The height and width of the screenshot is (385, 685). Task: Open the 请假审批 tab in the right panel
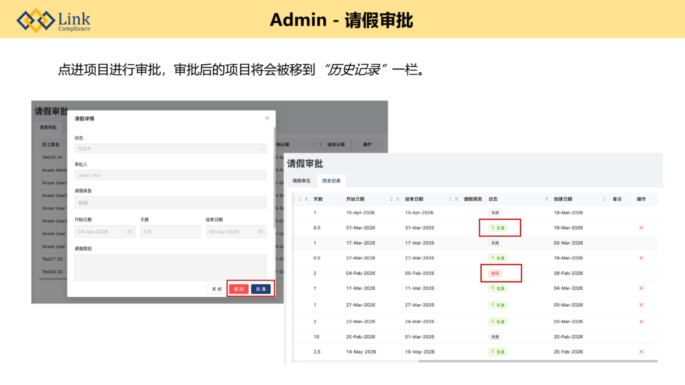click(x=301, y=180)
